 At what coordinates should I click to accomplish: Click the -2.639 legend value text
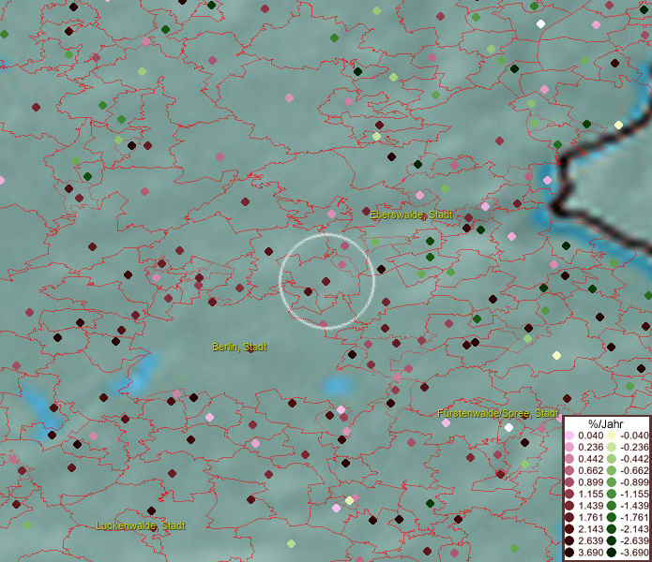(633, 541)
